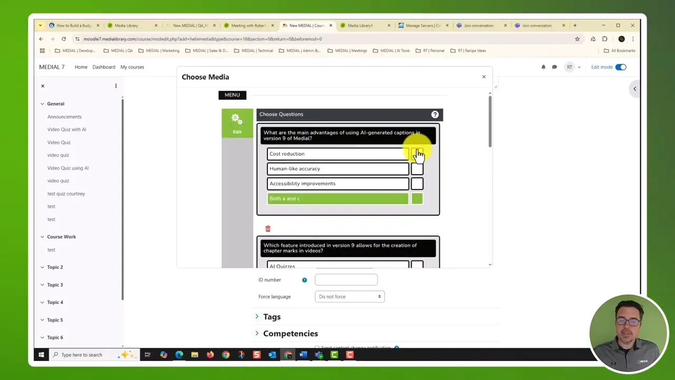Close the course index sidebar
This screenshot has height=380, width=675.
43,86
